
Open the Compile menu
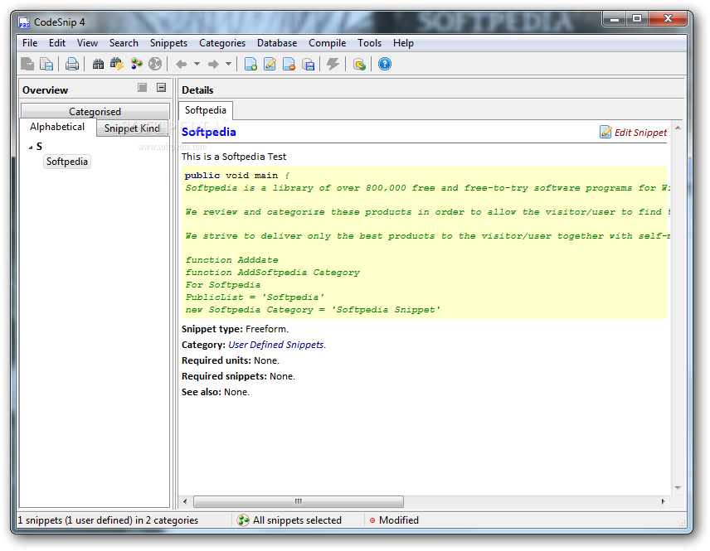pyautogui.click(x=328, y=43)
